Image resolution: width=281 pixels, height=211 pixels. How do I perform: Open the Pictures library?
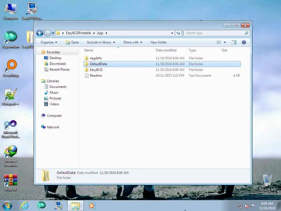click(x=55, y=98)
